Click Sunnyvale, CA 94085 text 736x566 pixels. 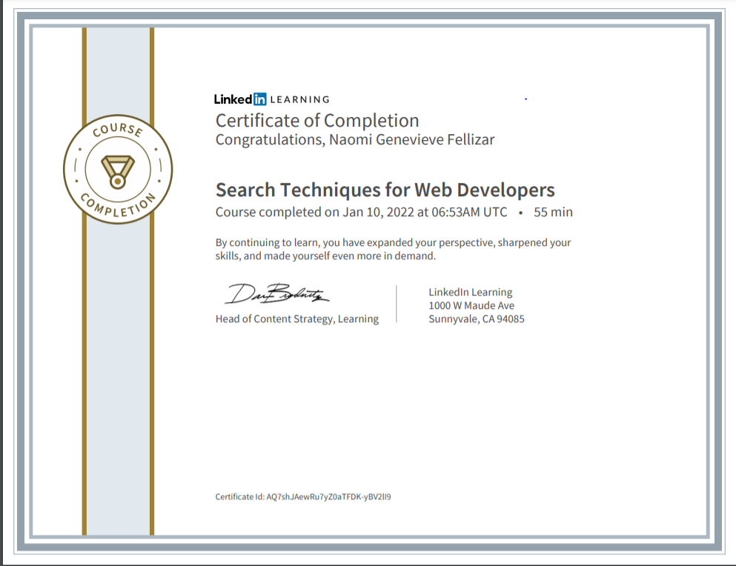[477, 319]
